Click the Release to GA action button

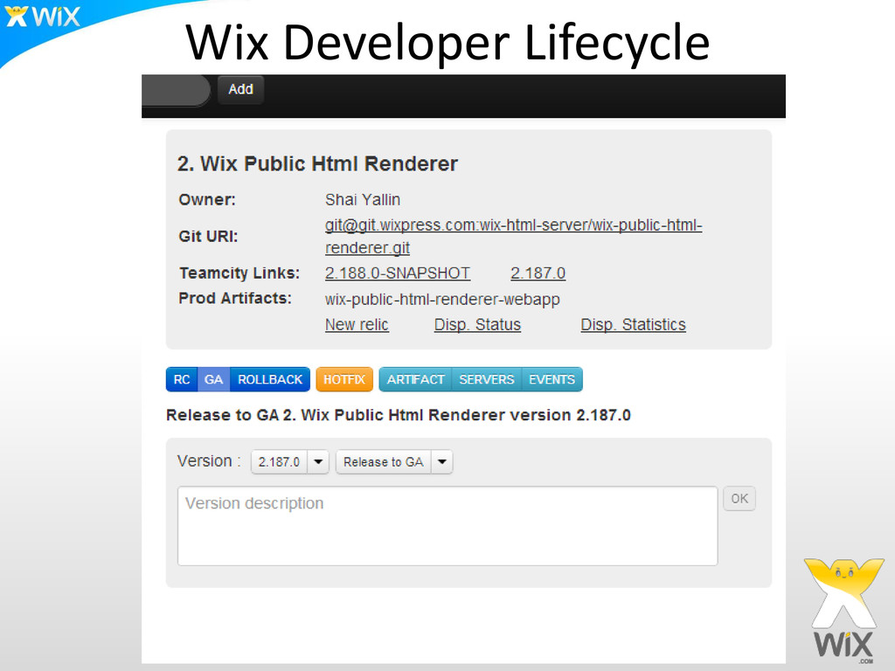pyautogui.click(x=384, y=461)
